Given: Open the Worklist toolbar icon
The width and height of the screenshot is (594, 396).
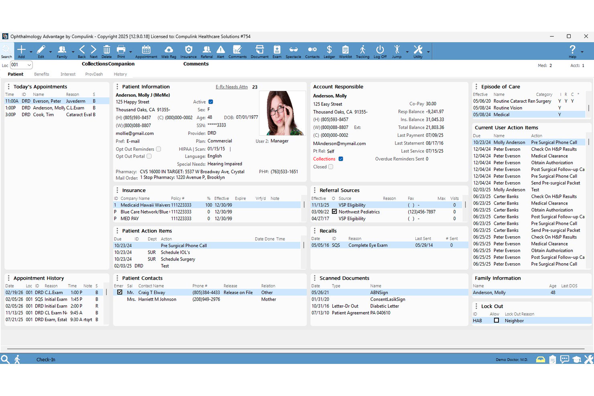Looking at the screenshot, I should tap(345, 50).
